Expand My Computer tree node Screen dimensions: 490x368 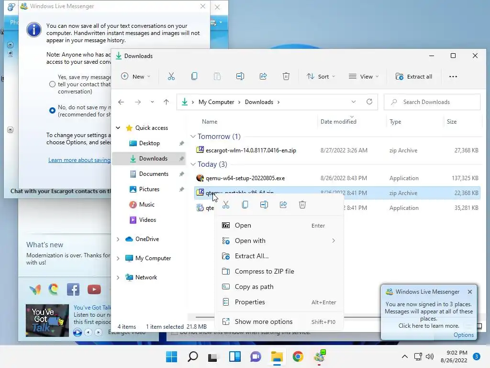tap(118, 258)
